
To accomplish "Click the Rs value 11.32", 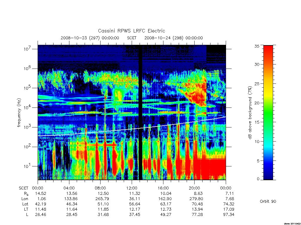I will pos(135,193).
